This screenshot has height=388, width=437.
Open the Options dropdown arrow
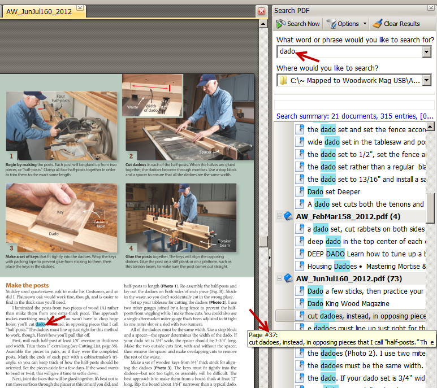point(365,24)
